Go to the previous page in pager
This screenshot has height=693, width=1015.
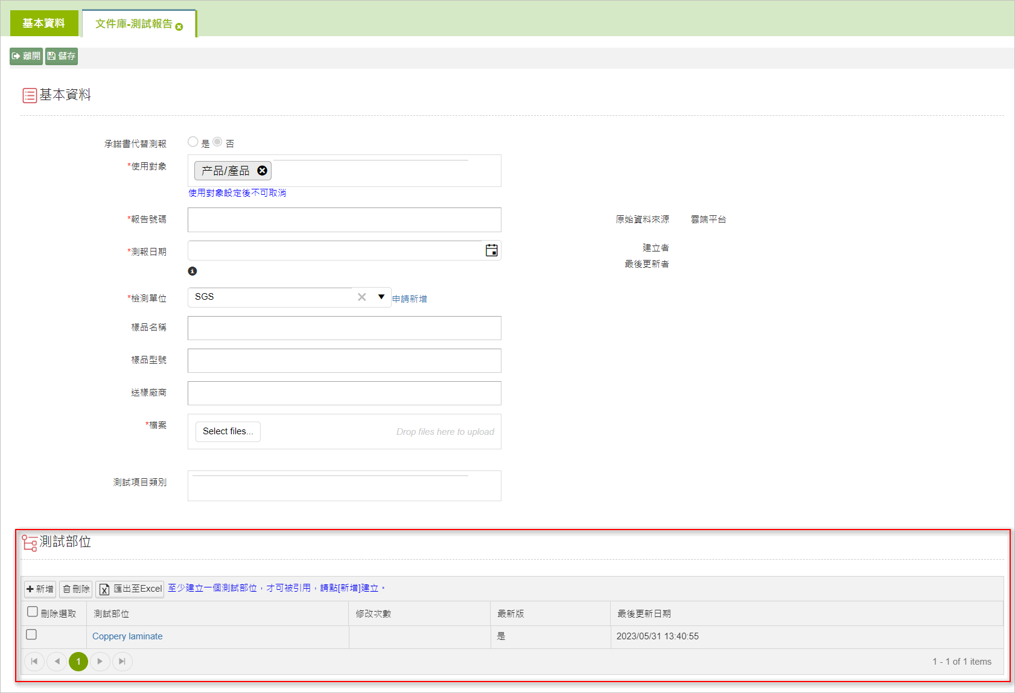(57, 662)
